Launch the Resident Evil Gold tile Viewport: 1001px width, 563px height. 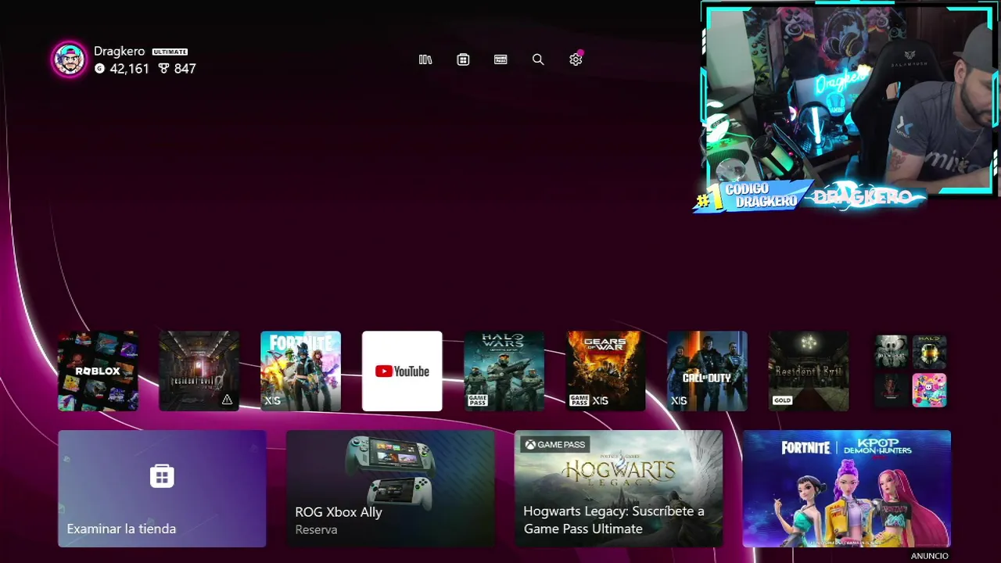pos(809,371)
